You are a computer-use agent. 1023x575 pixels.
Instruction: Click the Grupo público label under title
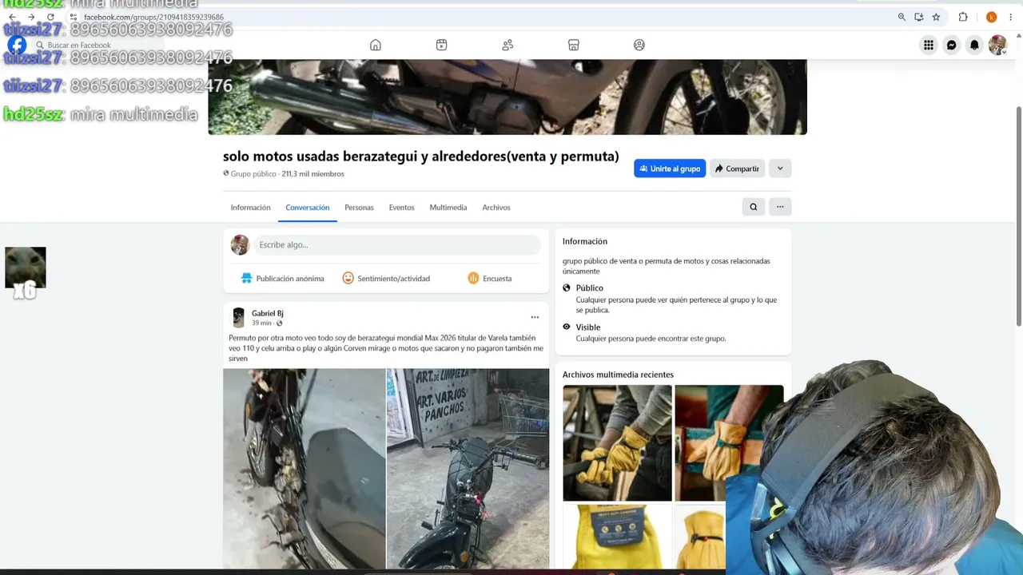[x=253, y=174]
